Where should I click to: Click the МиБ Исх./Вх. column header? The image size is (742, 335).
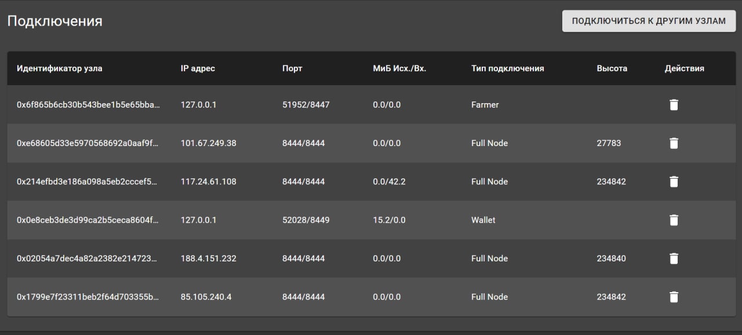[399, 68]
